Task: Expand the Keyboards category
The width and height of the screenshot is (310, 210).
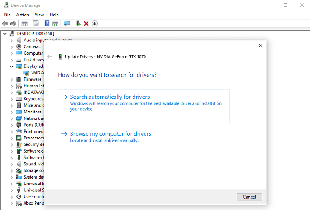Action: point(12,99)
